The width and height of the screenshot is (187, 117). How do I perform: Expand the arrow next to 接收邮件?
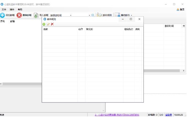click(x=132, y=15)
